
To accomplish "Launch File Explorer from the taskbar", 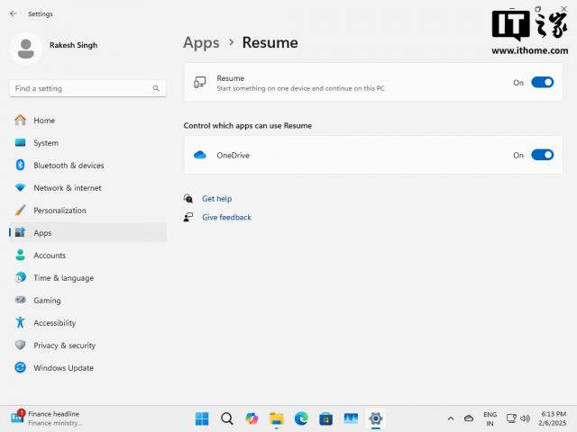I will 277,418.
